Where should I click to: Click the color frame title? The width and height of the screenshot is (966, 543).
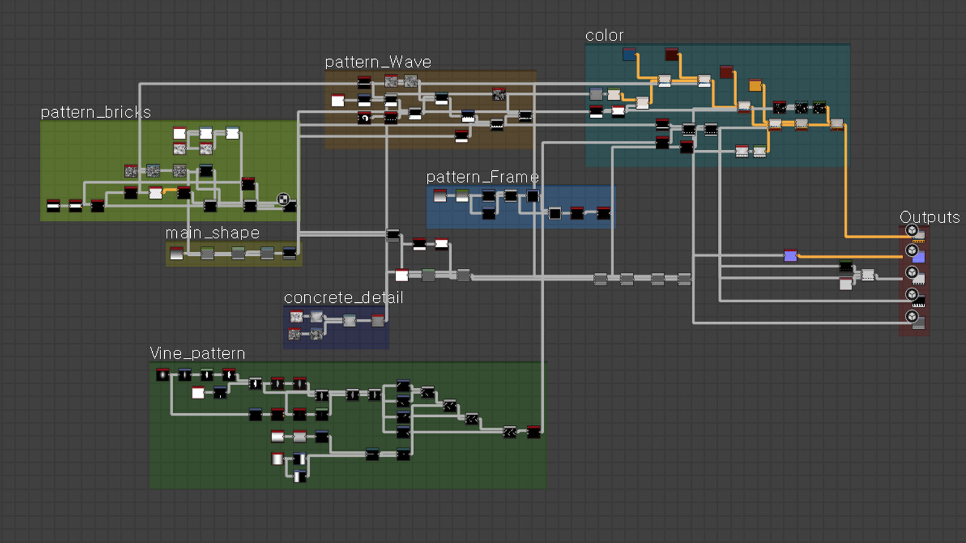click(x=604, y=36)
